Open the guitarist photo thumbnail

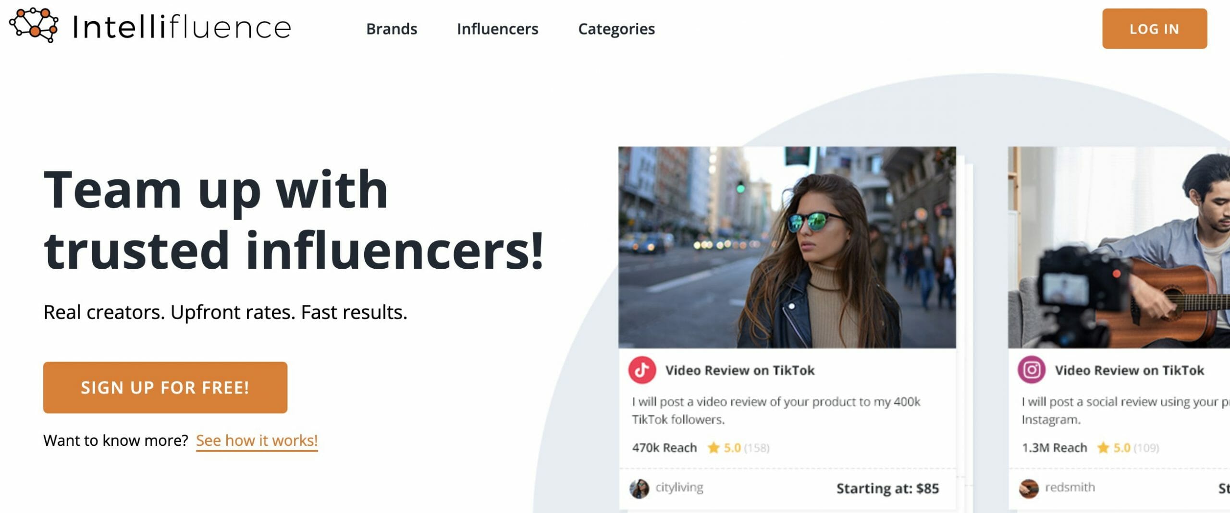[x=1119, y=247]
